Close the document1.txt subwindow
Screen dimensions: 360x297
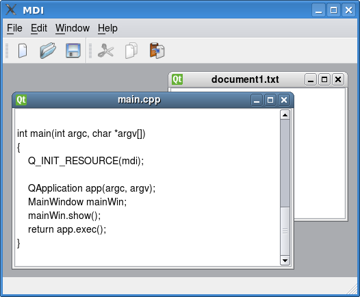pyautogui.click(x=338, y=79)
